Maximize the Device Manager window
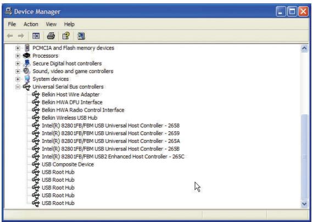Viewport: 313px width, 222px height. 292,12
